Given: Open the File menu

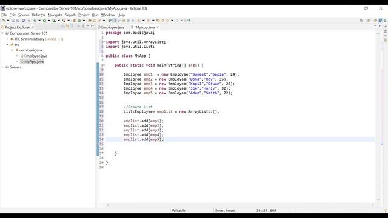Looking at the screenshot, I should click(4, 15).
